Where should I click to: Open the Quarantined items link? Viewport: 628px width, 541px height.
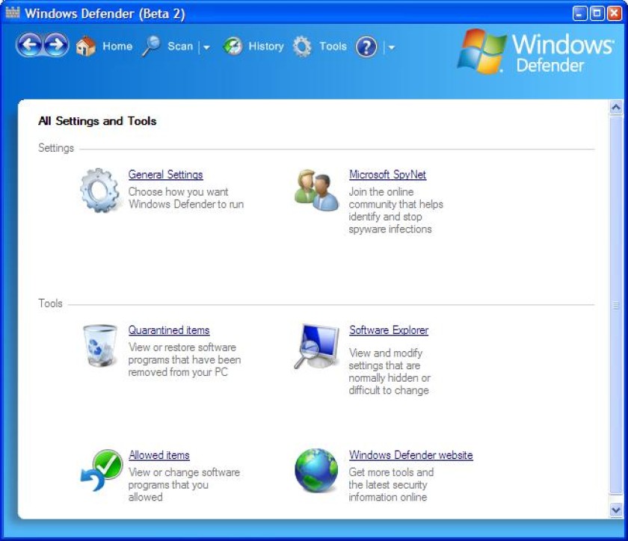(x=169, y=330)
